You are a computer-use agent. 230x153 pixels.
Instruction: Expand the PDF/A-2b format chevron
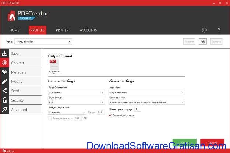point(54,74)
